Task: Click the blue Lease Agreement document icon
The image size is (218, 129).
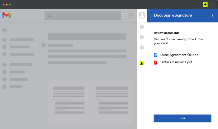Action: click(156, 55)
